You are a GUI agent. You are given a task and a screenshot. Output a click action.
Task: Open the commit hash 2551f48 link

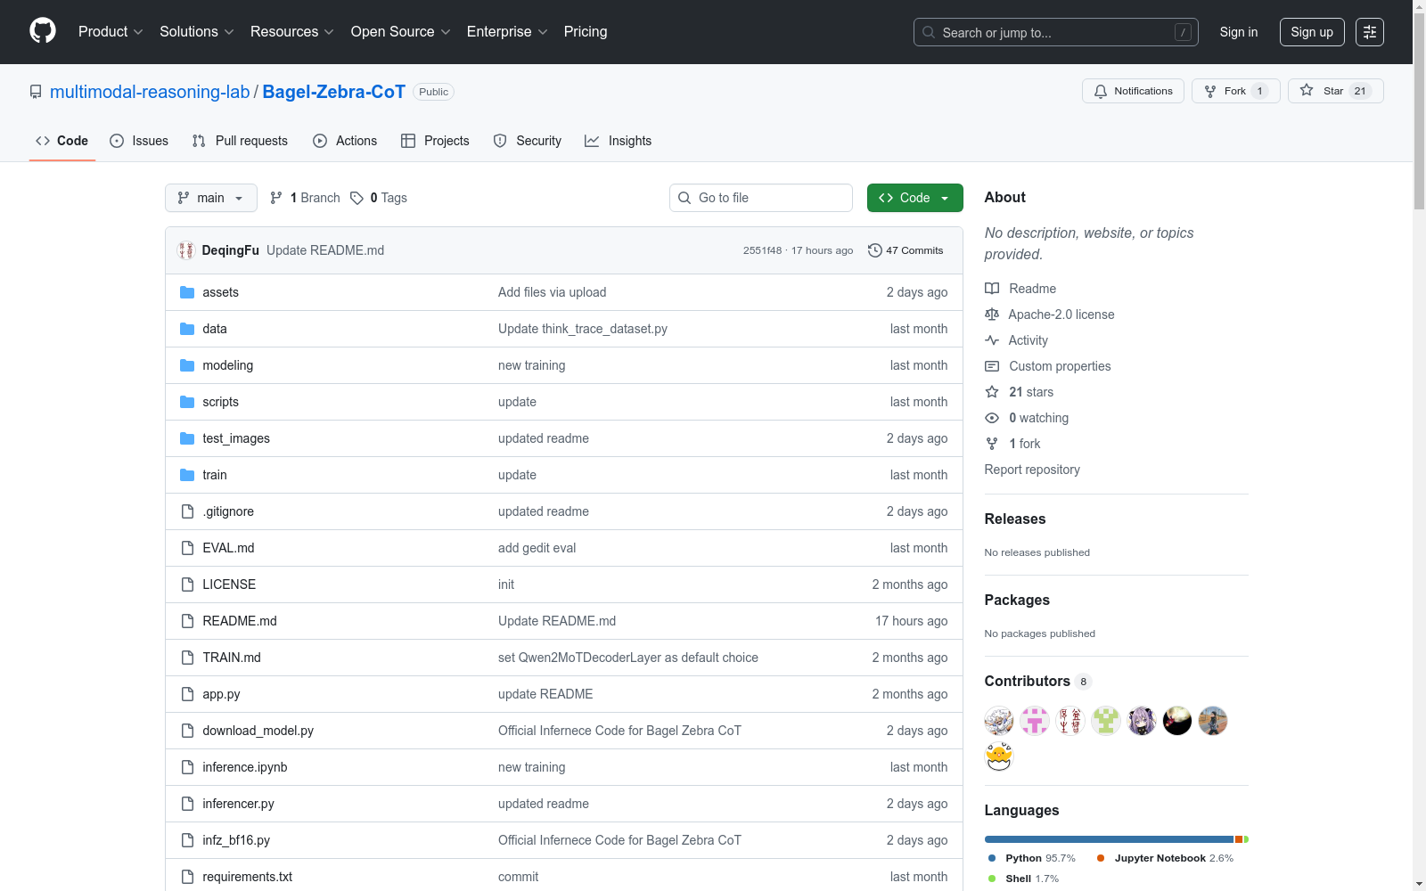click(762, 250)
